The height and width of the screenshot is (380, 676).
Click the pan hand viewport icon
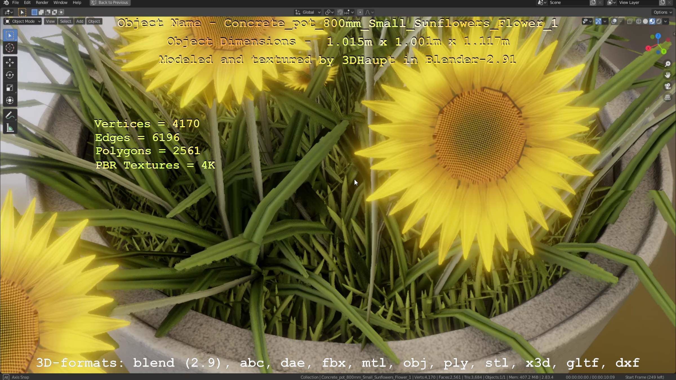point(668,75)
